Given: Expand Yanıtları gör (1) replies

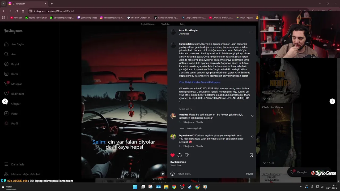Looking at the screenshot, I should 194,128.
